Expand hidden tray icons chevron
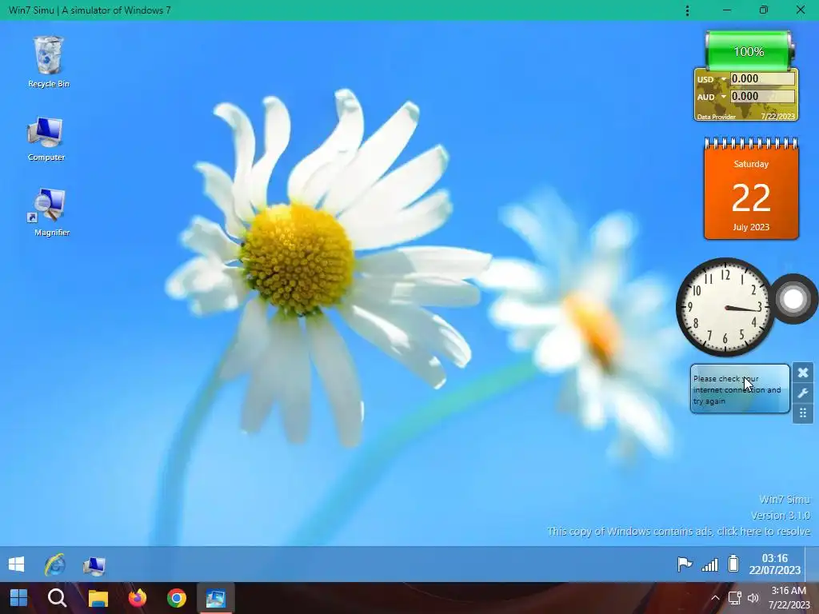The image size is (819, 614). tap(715, 598)
